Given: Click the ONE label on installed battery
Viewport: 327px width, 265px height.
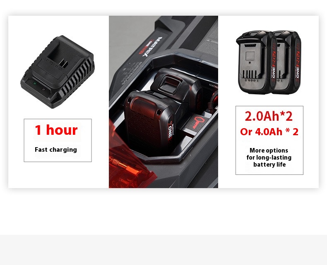Looking at the screenshot, I should [170, 131].
